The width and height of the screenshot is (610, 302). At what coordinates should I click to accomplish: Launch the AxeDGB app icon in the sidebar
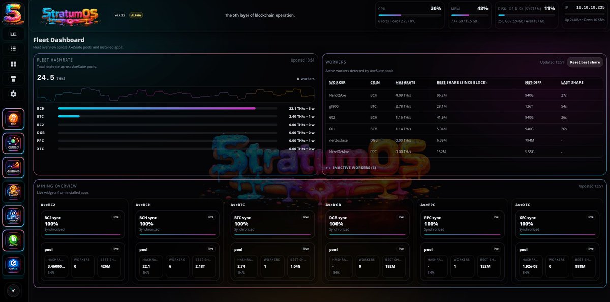click(x=13, y=216)
